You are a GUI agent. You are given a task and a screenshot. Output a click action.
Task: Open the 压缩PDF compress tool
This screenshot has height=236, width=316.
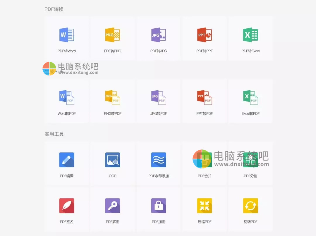pyautogui.click(x=205, y=206)
